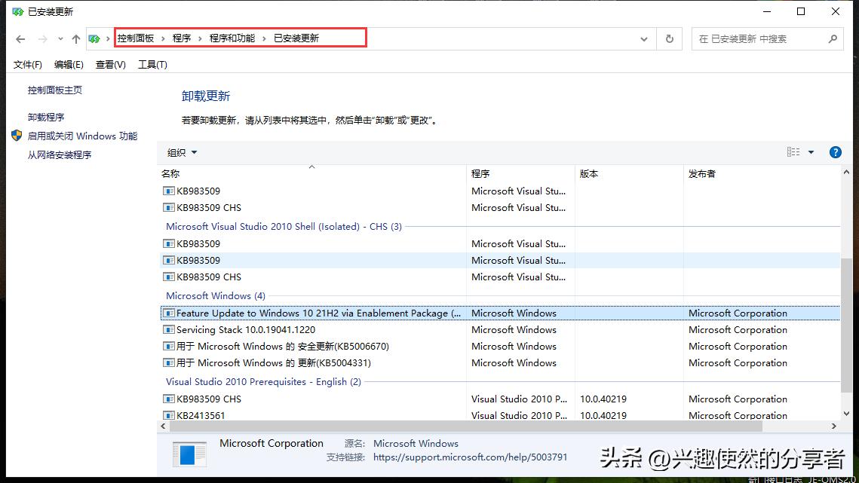Click inside the 已安装更新 search box
The width and height of the screenshot is (859, 483).
click(754, 38)
